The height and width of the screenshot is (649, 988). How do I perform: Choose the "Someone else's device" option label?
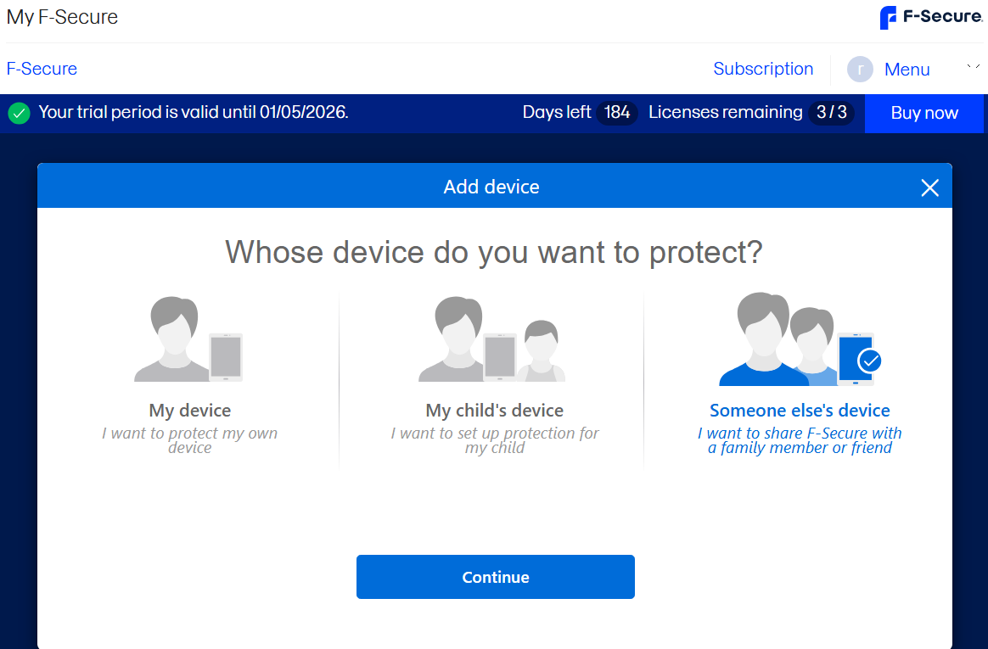[800, 411]
